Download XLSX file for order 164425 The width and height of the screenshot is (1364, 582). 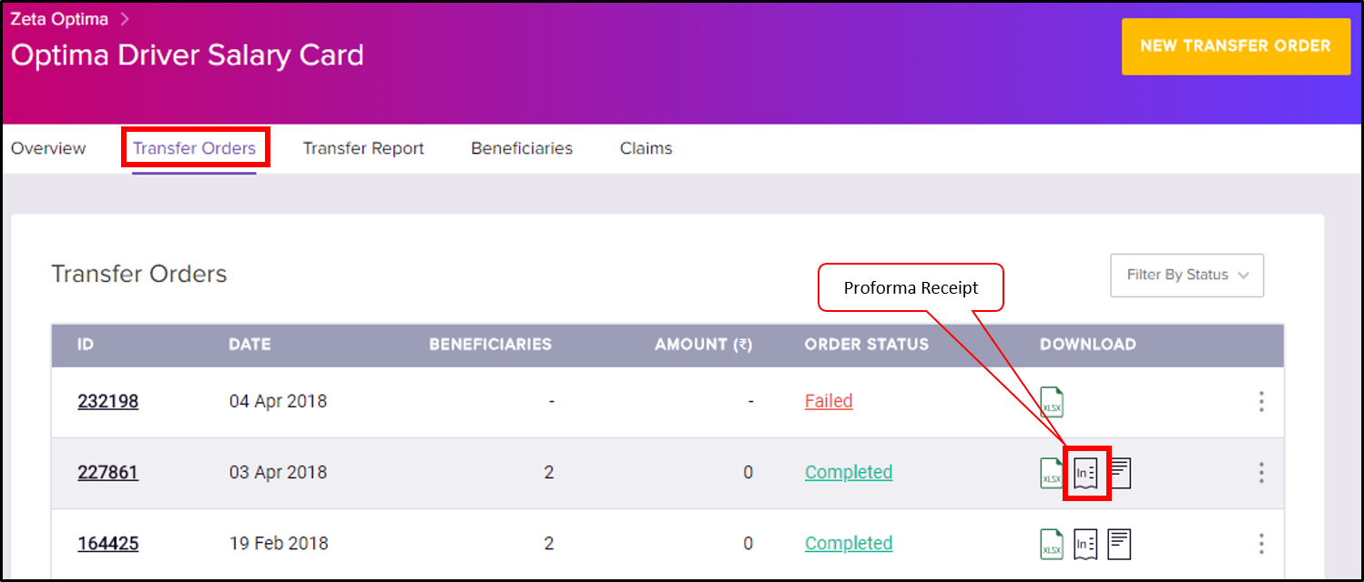point(1052,544)
